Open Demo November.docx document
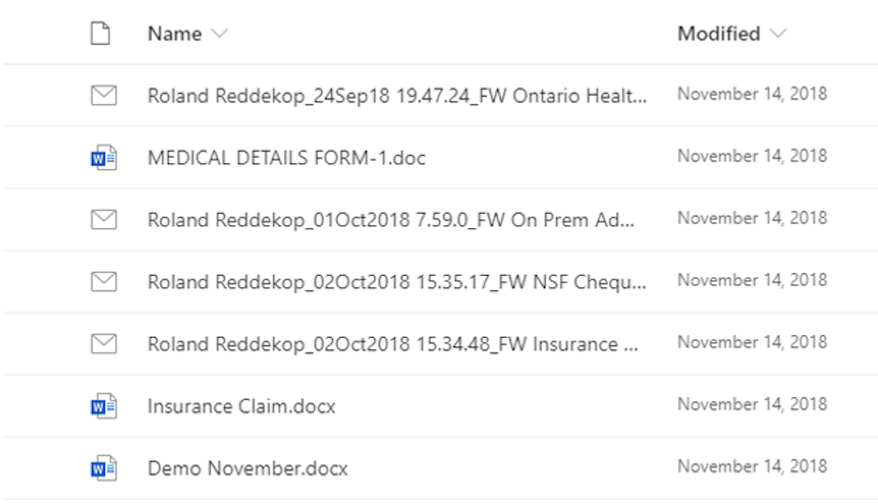 tap(248, 467)
